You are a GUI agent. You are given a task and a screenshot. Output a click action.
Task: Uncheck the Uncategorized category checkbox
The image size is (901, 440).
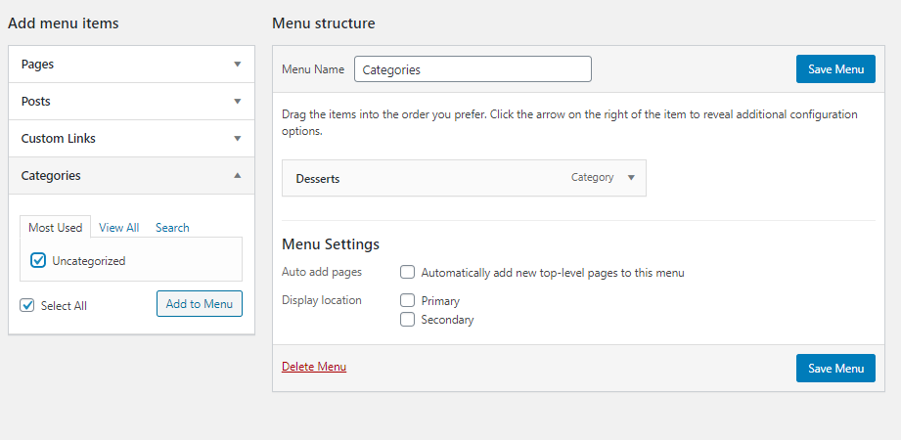coord(38,260)
